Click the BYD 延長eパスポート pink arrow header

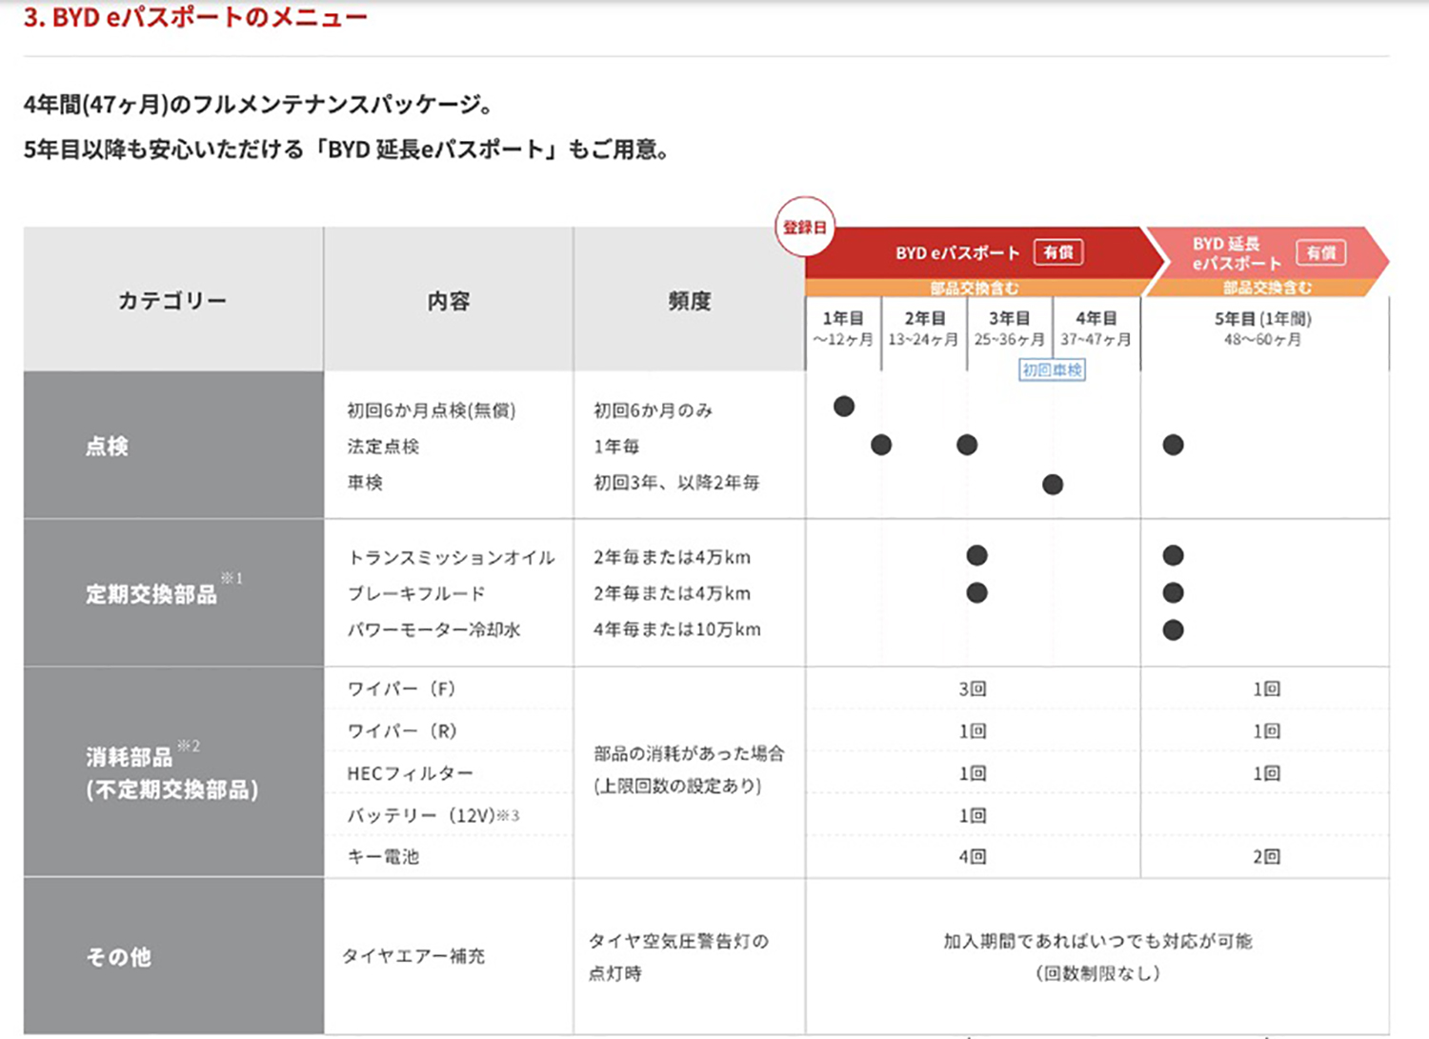tap(1267, 252)
